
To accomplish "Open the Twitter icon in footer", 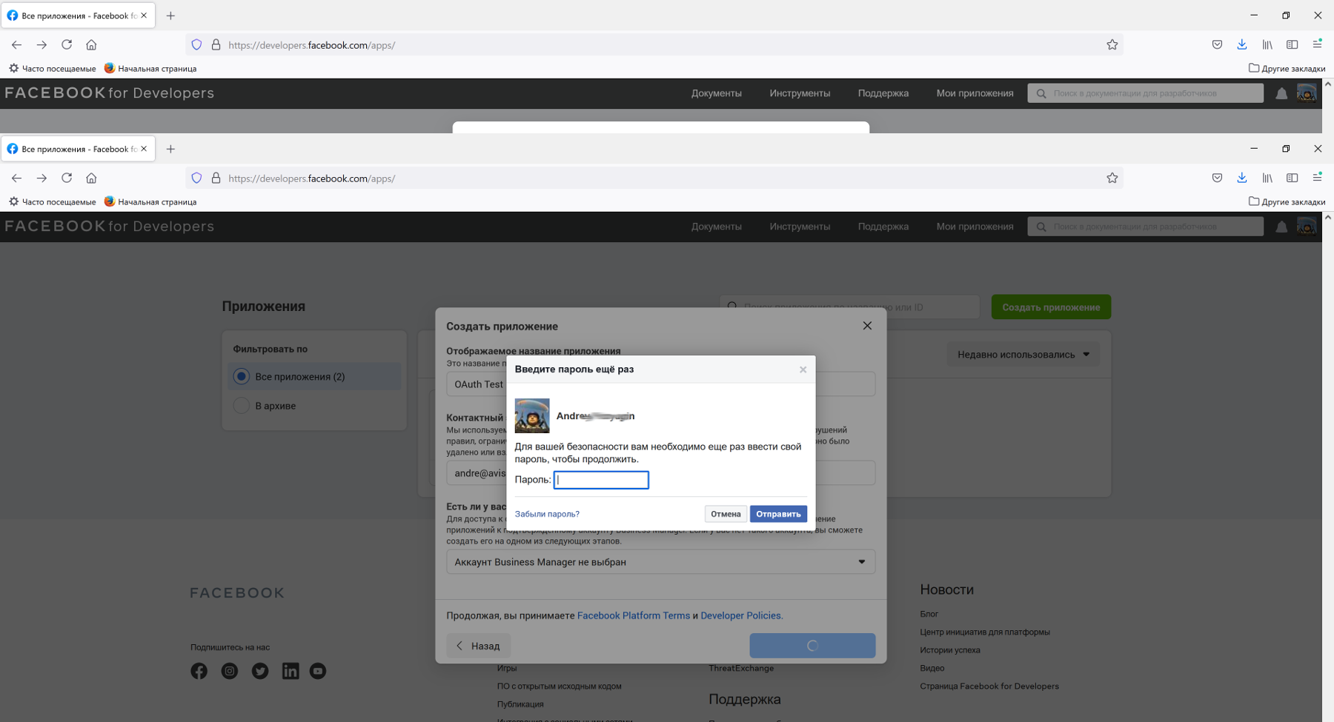I will (260, 671).
